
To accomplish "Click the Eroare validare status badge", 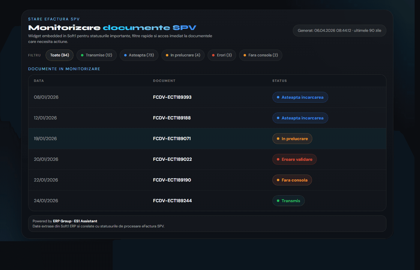I will click(x=294, y=159).
